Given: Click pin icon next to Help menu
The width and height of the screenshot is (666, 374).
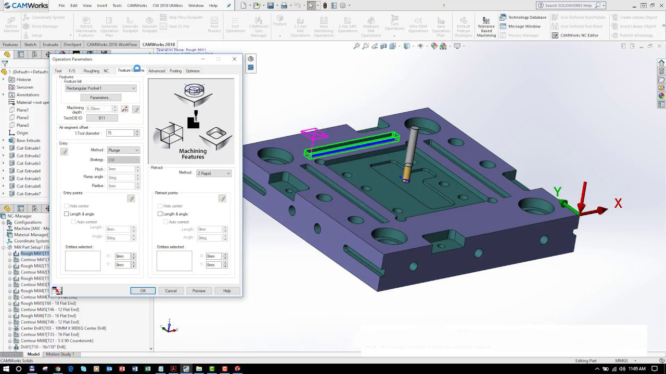Looking at the screenshot, I should (229, 5).
